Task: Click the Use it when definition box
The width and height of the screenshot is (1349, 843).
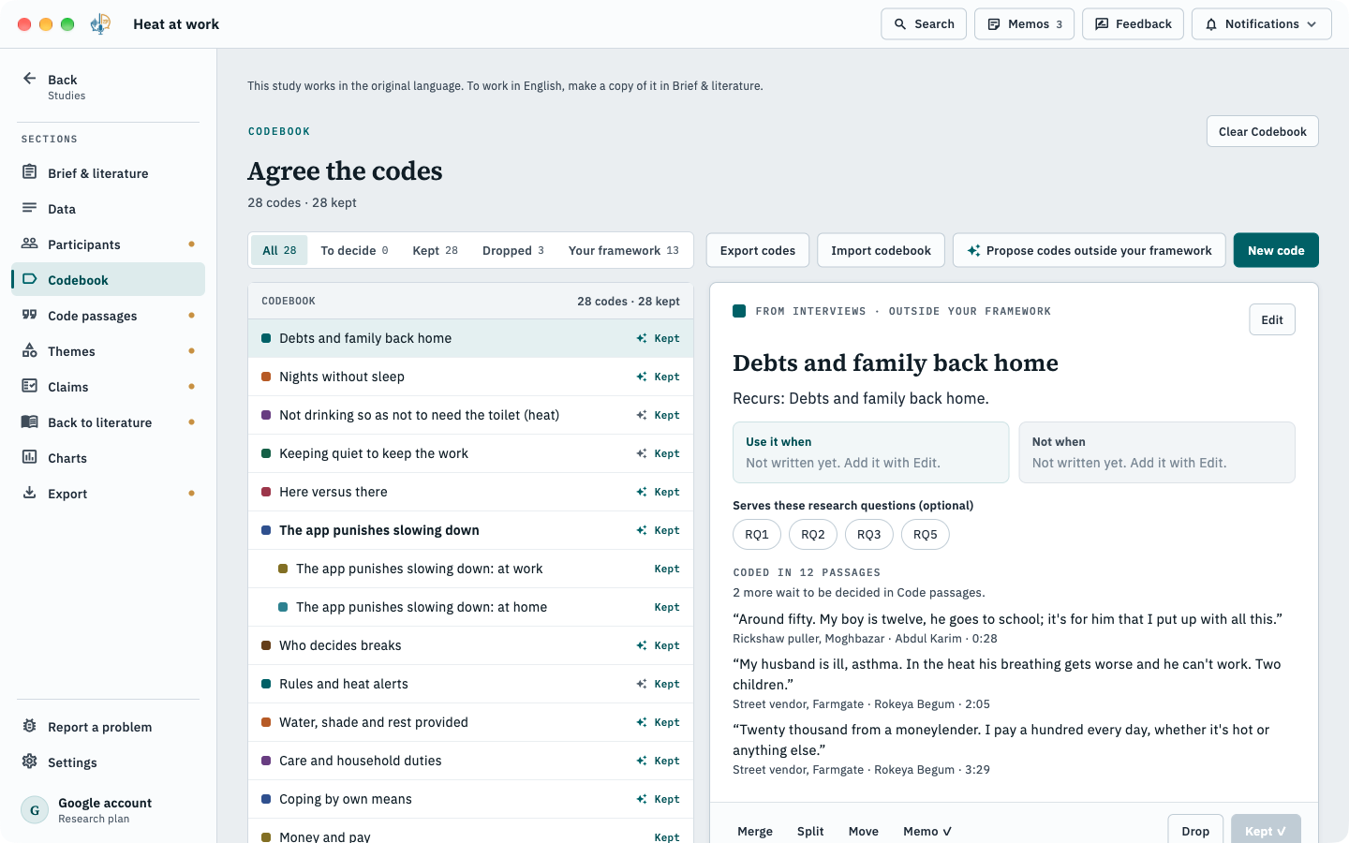Action: [x=870, y=452]
